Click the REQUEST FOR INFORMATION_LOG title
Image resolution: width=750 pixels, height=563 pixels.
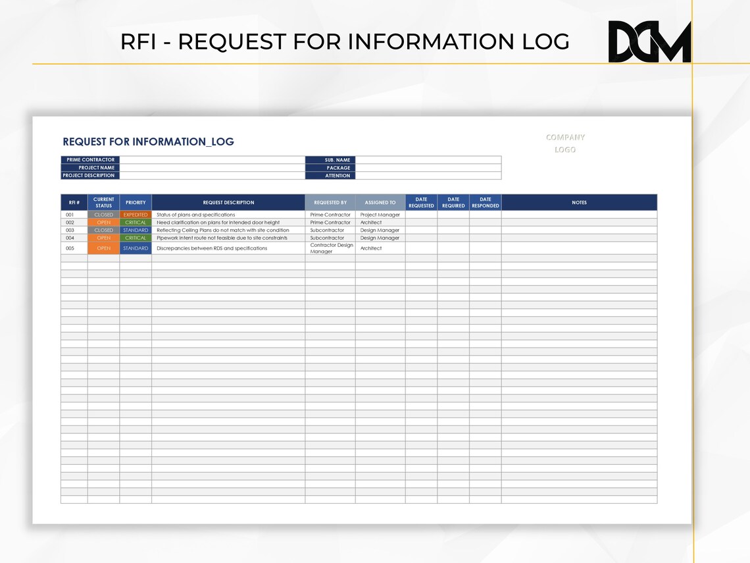tap(149, 142)
